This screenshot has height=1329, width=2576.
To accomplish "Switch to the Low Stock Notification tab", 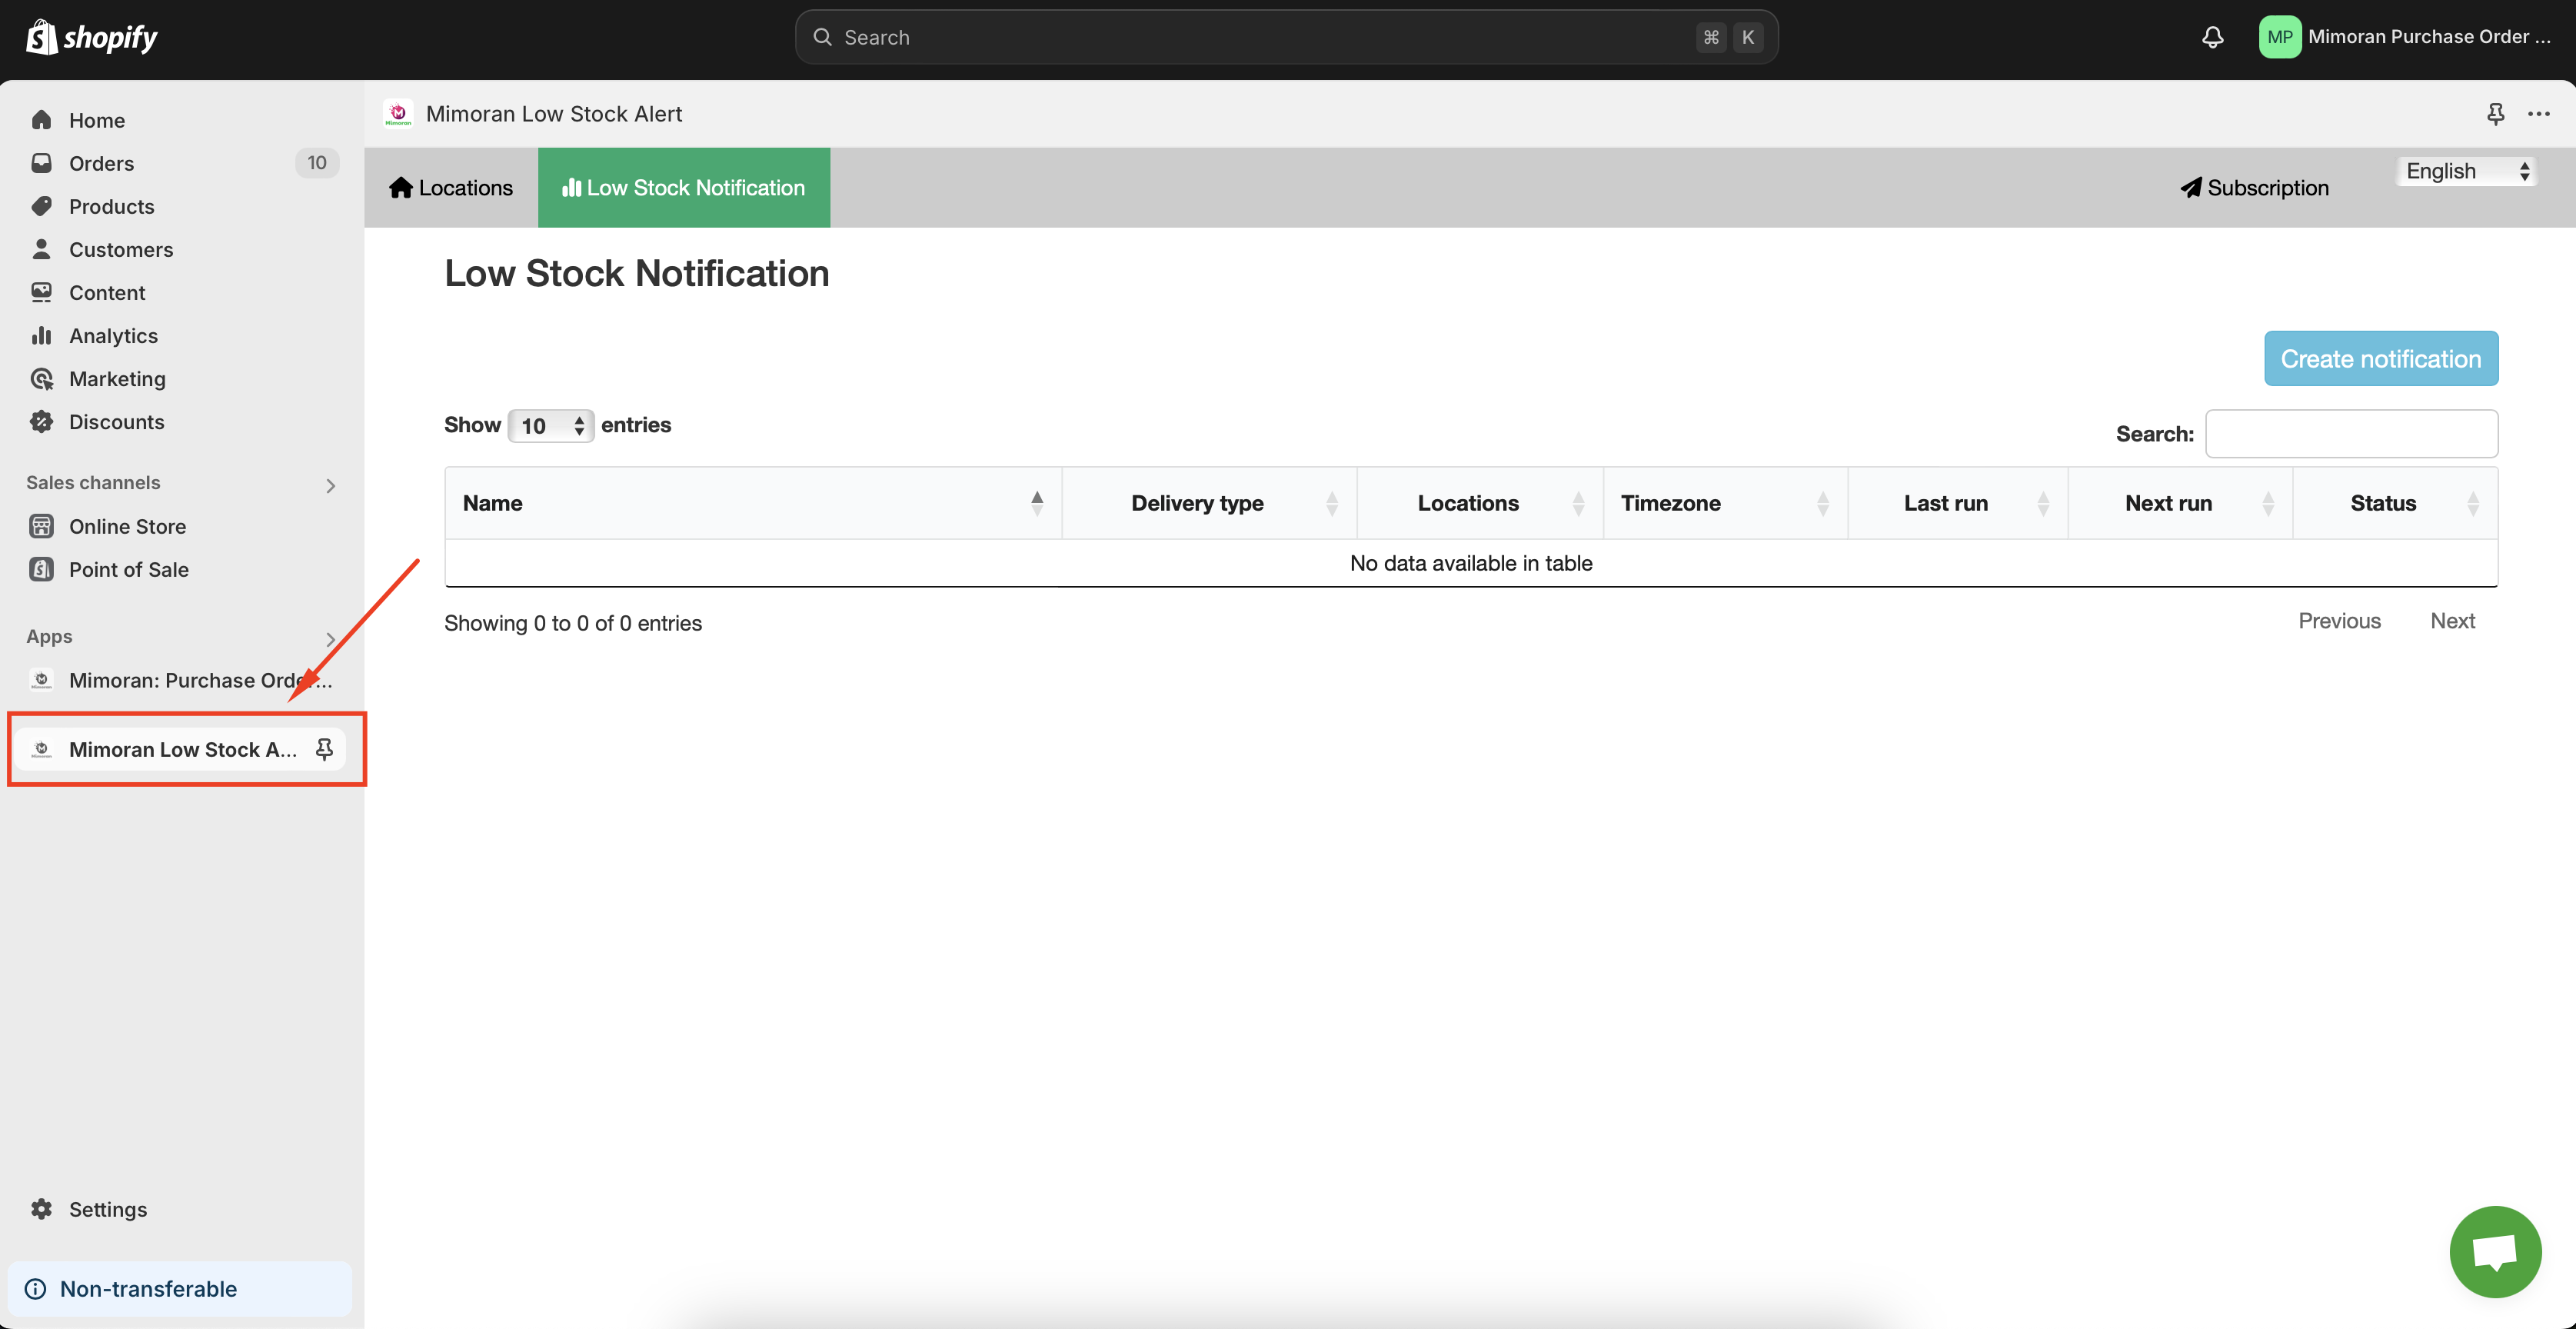I will pos(683,186).
